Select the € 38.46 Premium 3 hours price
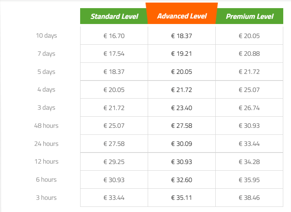 point(249,198)
